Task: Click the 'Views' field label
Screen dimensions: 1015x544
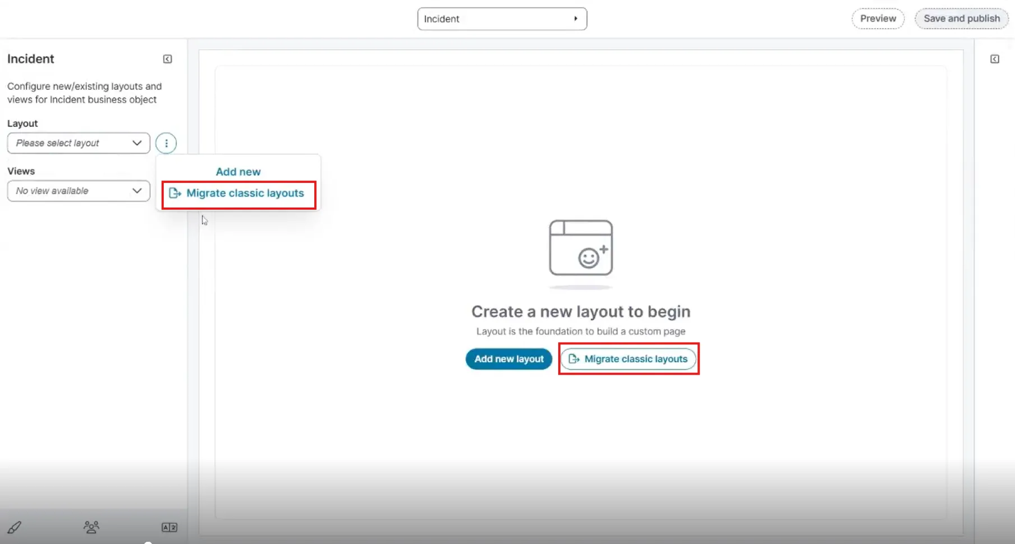Action: point(21,171)
